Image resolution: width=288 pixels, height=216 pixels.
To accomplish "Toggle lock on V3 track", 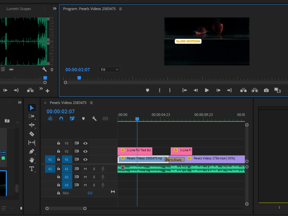I will pos(58,143).
